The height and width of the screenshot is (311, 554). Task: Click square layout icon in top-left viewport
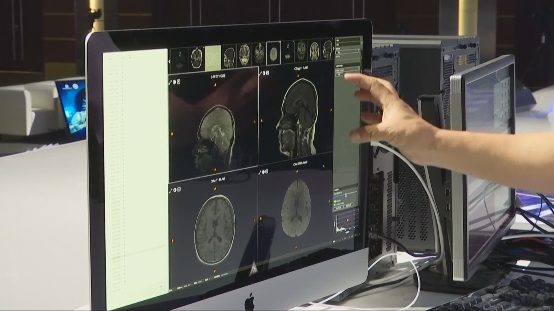179,81
